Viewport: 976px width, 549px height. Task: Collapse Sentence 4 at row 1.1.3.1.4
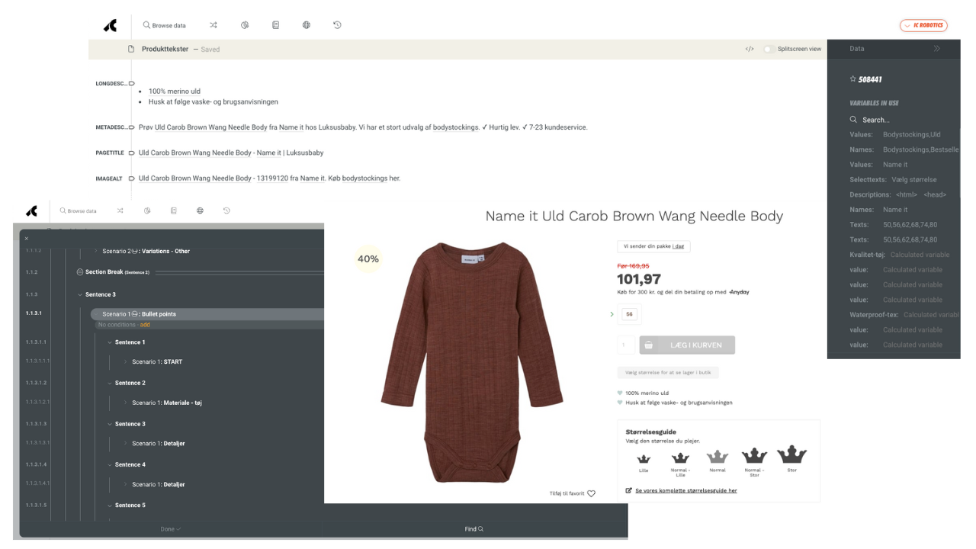[110, 465]
